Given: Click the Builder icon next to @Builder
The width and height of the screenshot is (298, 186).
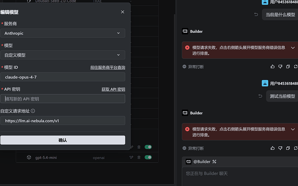Looking at the screenshot, I should coord(189,161).
